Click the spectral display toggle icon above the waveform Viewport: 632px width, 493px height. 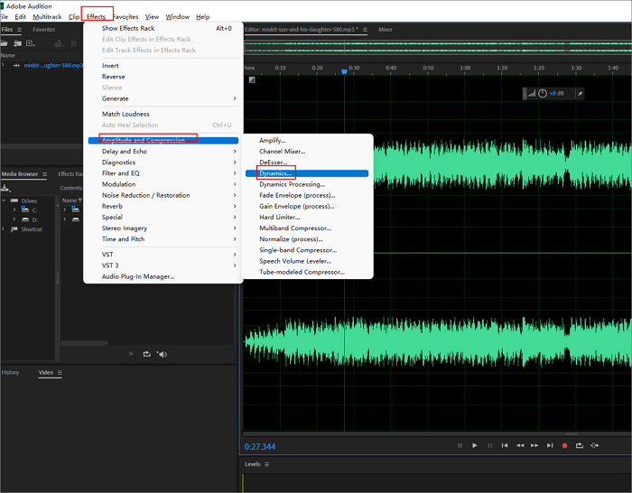tap(252, 79)
